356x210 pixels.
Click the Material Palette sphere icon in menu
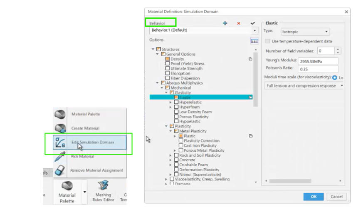coord(60,114)
